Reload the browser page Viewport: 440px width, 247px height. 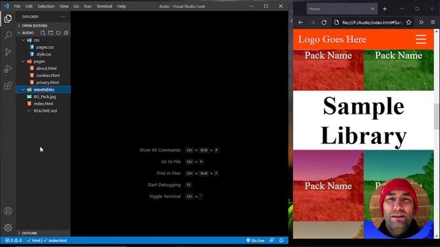[x=324, y=23]
